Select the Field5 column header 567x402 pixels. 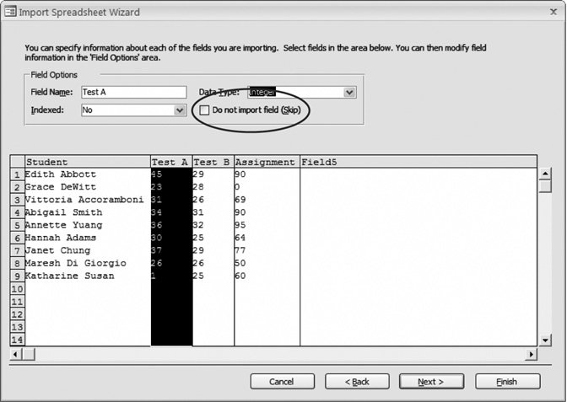(417, 162)
